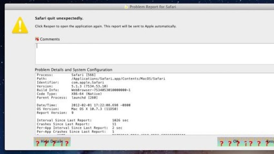
Task: Select the 'Parent Process: launchd [260]' line
Action: click(x=67, y=98)
